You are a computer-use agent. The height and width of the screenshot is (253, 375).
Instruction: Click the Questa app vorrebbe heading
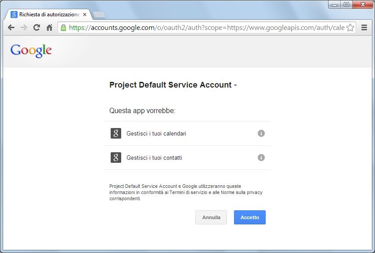click(x=142, y=111)
